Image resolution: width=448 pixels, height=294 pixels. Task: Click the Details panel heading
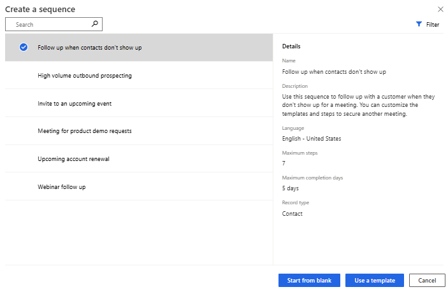click(291, 46)
